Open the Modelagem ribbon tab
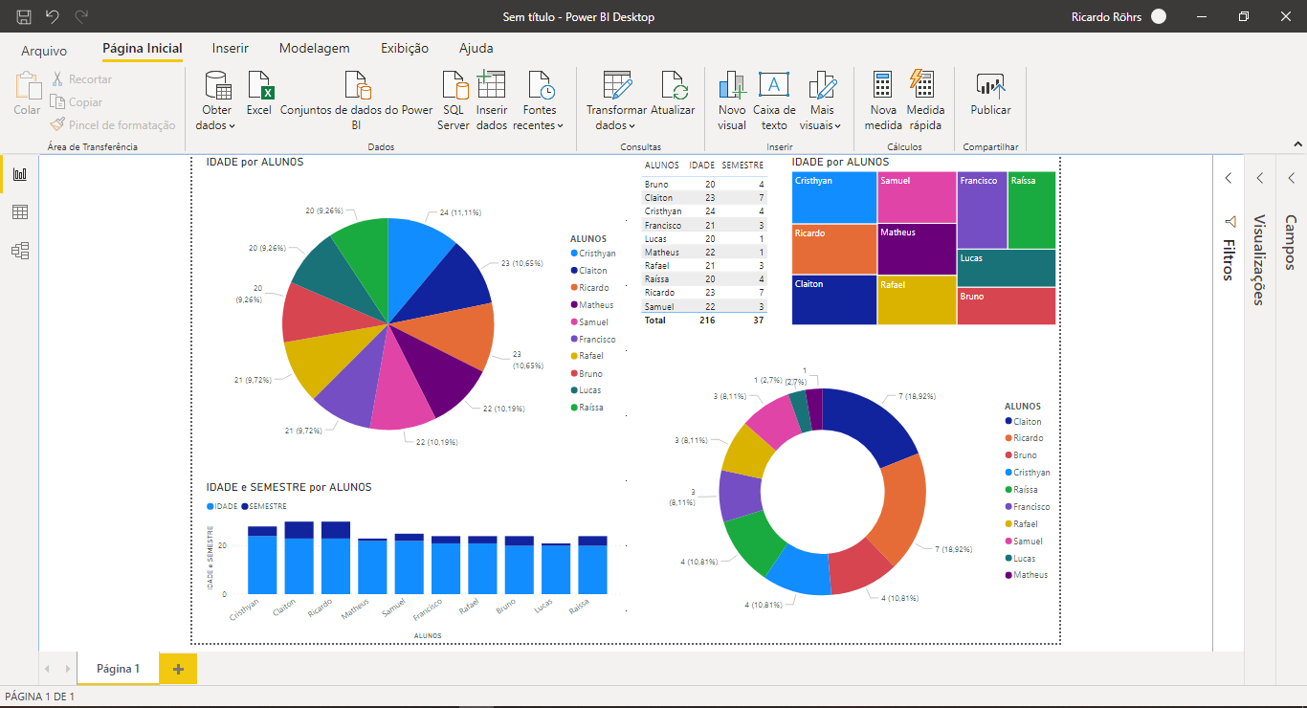This screenshot has width=1307, height=708. (314, 48)
